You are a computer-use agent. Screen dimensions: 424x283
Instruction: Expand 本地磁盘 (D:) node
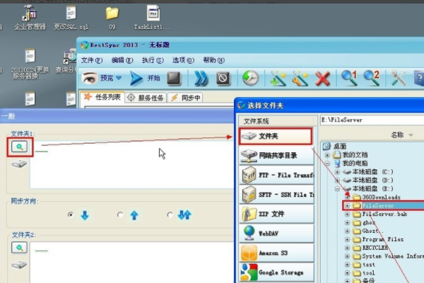coord(337,180)
